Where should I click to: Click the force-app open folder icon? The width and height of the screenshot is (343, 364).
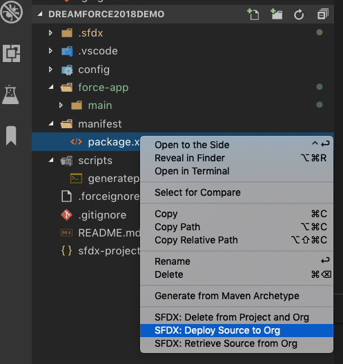66,88
